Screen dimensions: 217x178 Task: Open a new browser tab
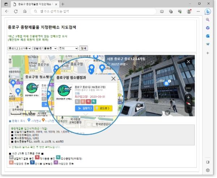pos(63,4)
